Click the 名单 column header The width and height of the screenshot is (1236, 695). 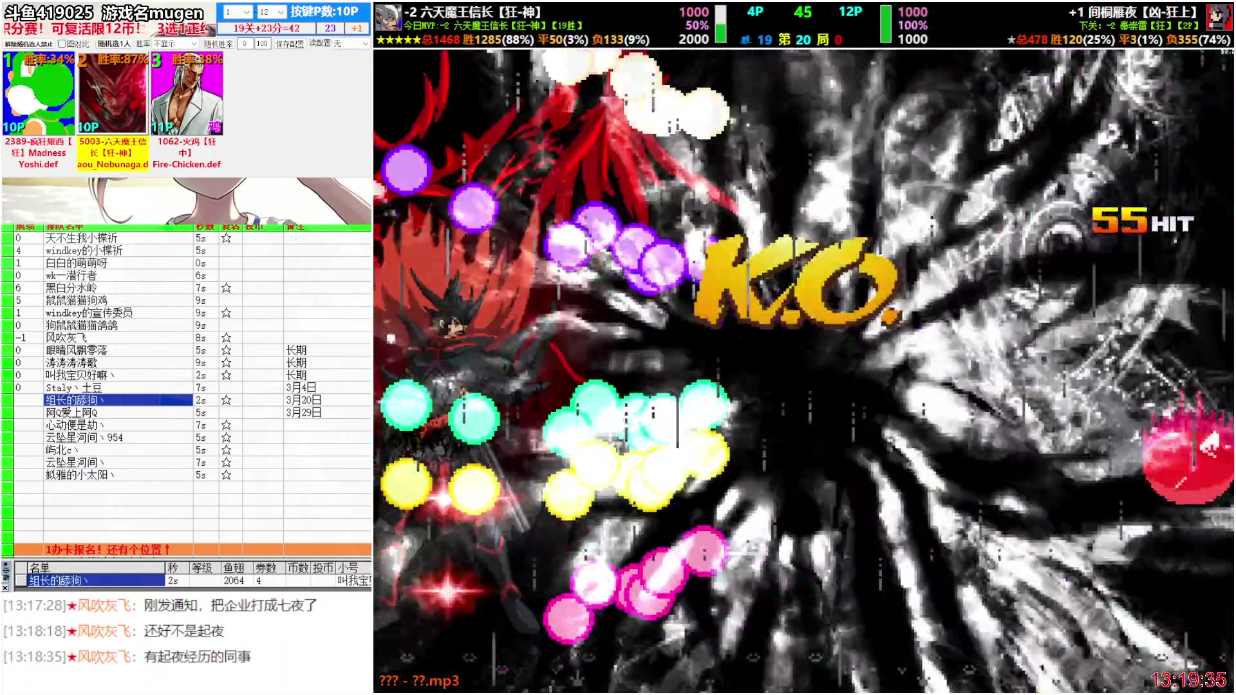coord(97,568)
